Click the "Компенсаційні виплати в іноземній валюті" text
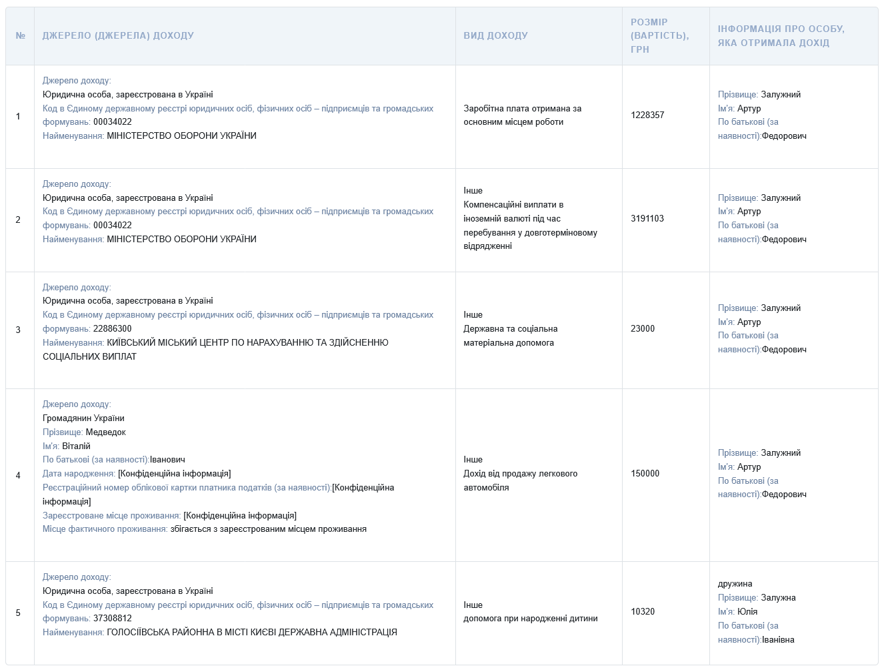Viewport: 886px width, 670px height. coord(513,212)
